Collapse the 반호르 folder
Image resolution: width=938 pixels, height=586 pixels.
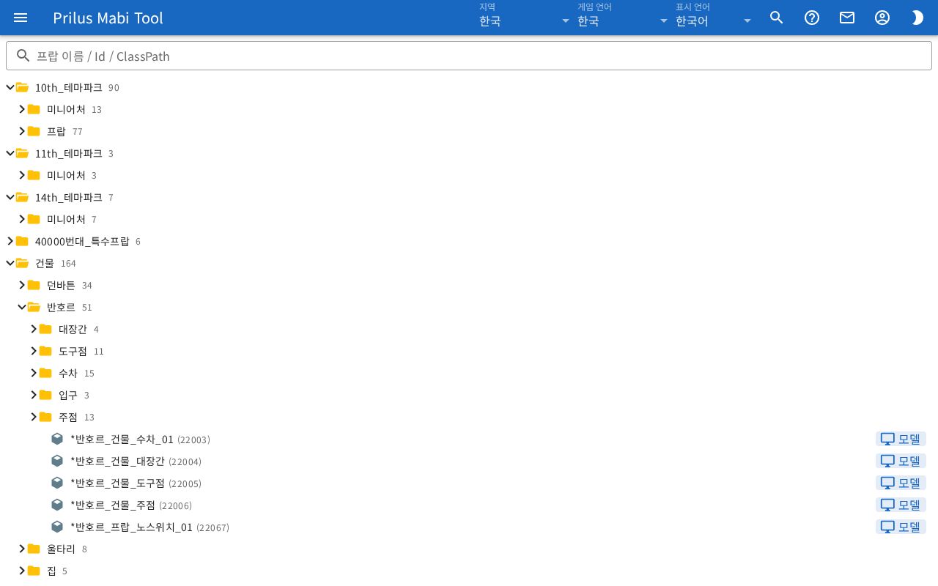(22, 307)
